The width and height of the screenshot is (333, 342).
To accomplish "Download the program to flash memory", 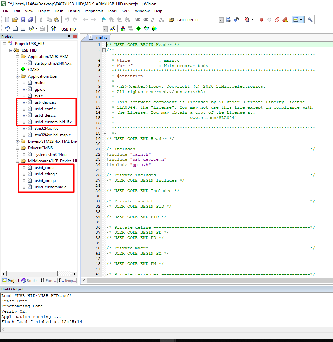I will [x=53, y=28].
